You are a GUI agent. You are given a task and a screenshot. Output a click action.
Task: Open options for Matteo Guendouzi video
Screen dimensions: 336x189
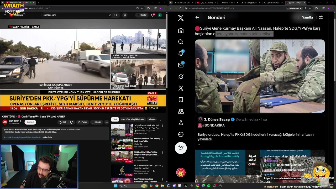click(163, 139)
